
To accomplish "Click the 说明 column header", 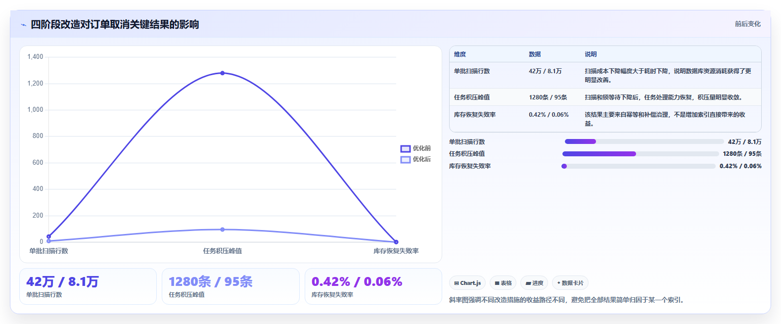I will 591,54.
